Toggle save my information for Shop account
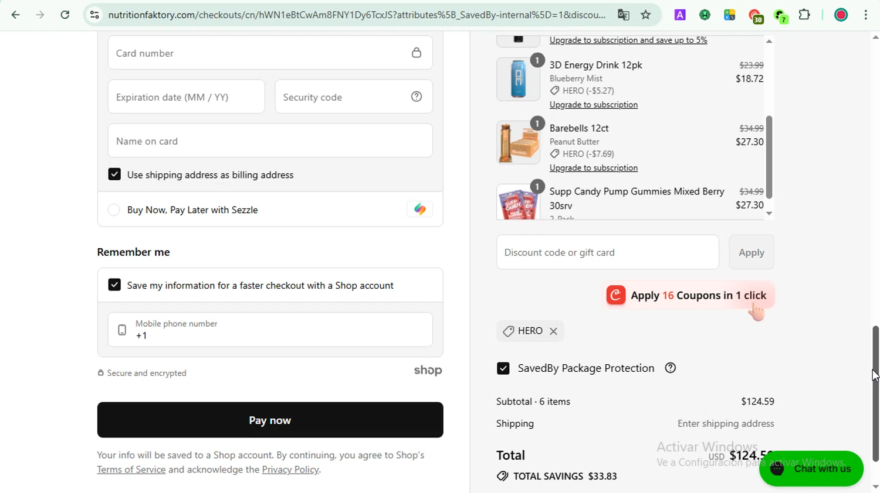The height and width of the screenshot is (493, 880). [114, 285]
